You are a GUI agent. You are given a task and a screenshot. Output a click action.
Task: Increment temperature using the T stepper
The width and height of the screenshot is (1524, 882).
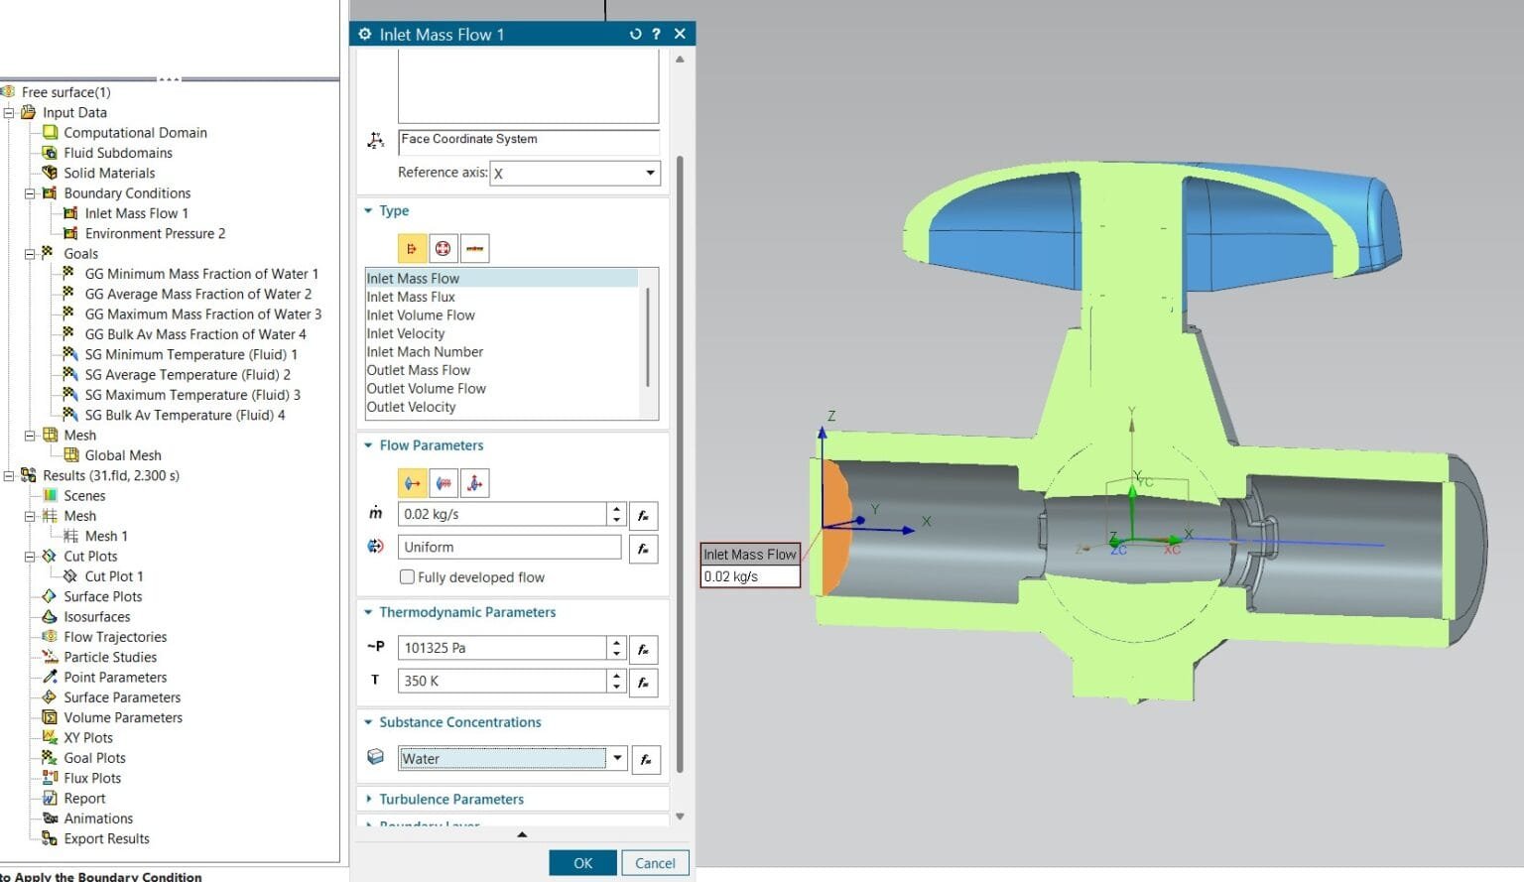point(616,676)
